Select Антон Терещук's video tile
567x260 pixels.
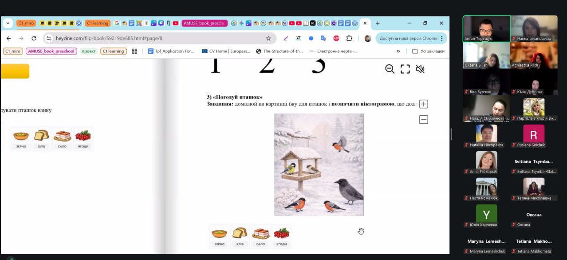tap(486, 29)
